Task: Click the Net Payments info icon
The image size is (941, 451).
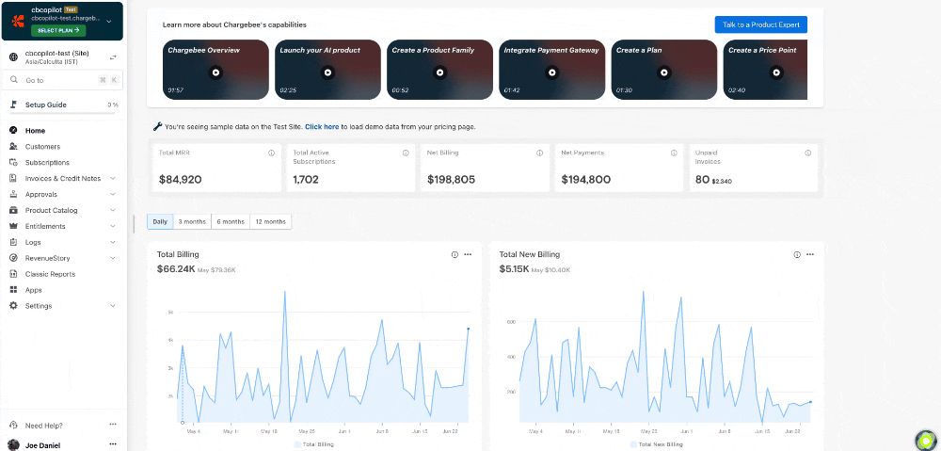Action: point(674,153)
